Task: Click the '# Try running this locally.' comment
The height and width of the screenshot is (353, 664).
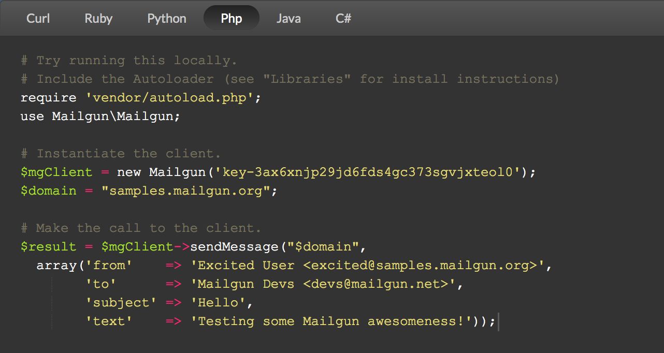Action: 128,61
